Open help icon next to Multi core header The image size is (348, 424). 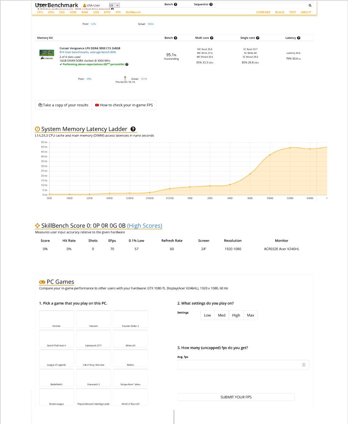click(x=212, y=38)
